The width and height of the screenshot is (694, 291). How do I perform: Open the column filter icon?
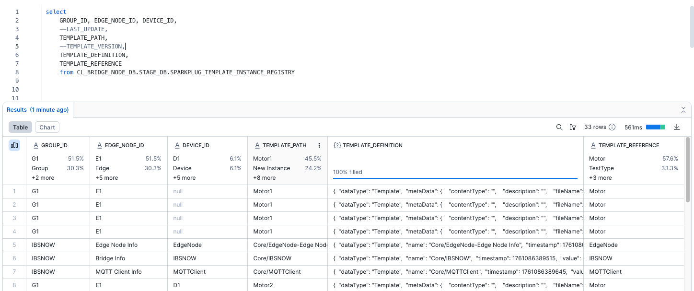pyautogui.click(x=572, y=127)
